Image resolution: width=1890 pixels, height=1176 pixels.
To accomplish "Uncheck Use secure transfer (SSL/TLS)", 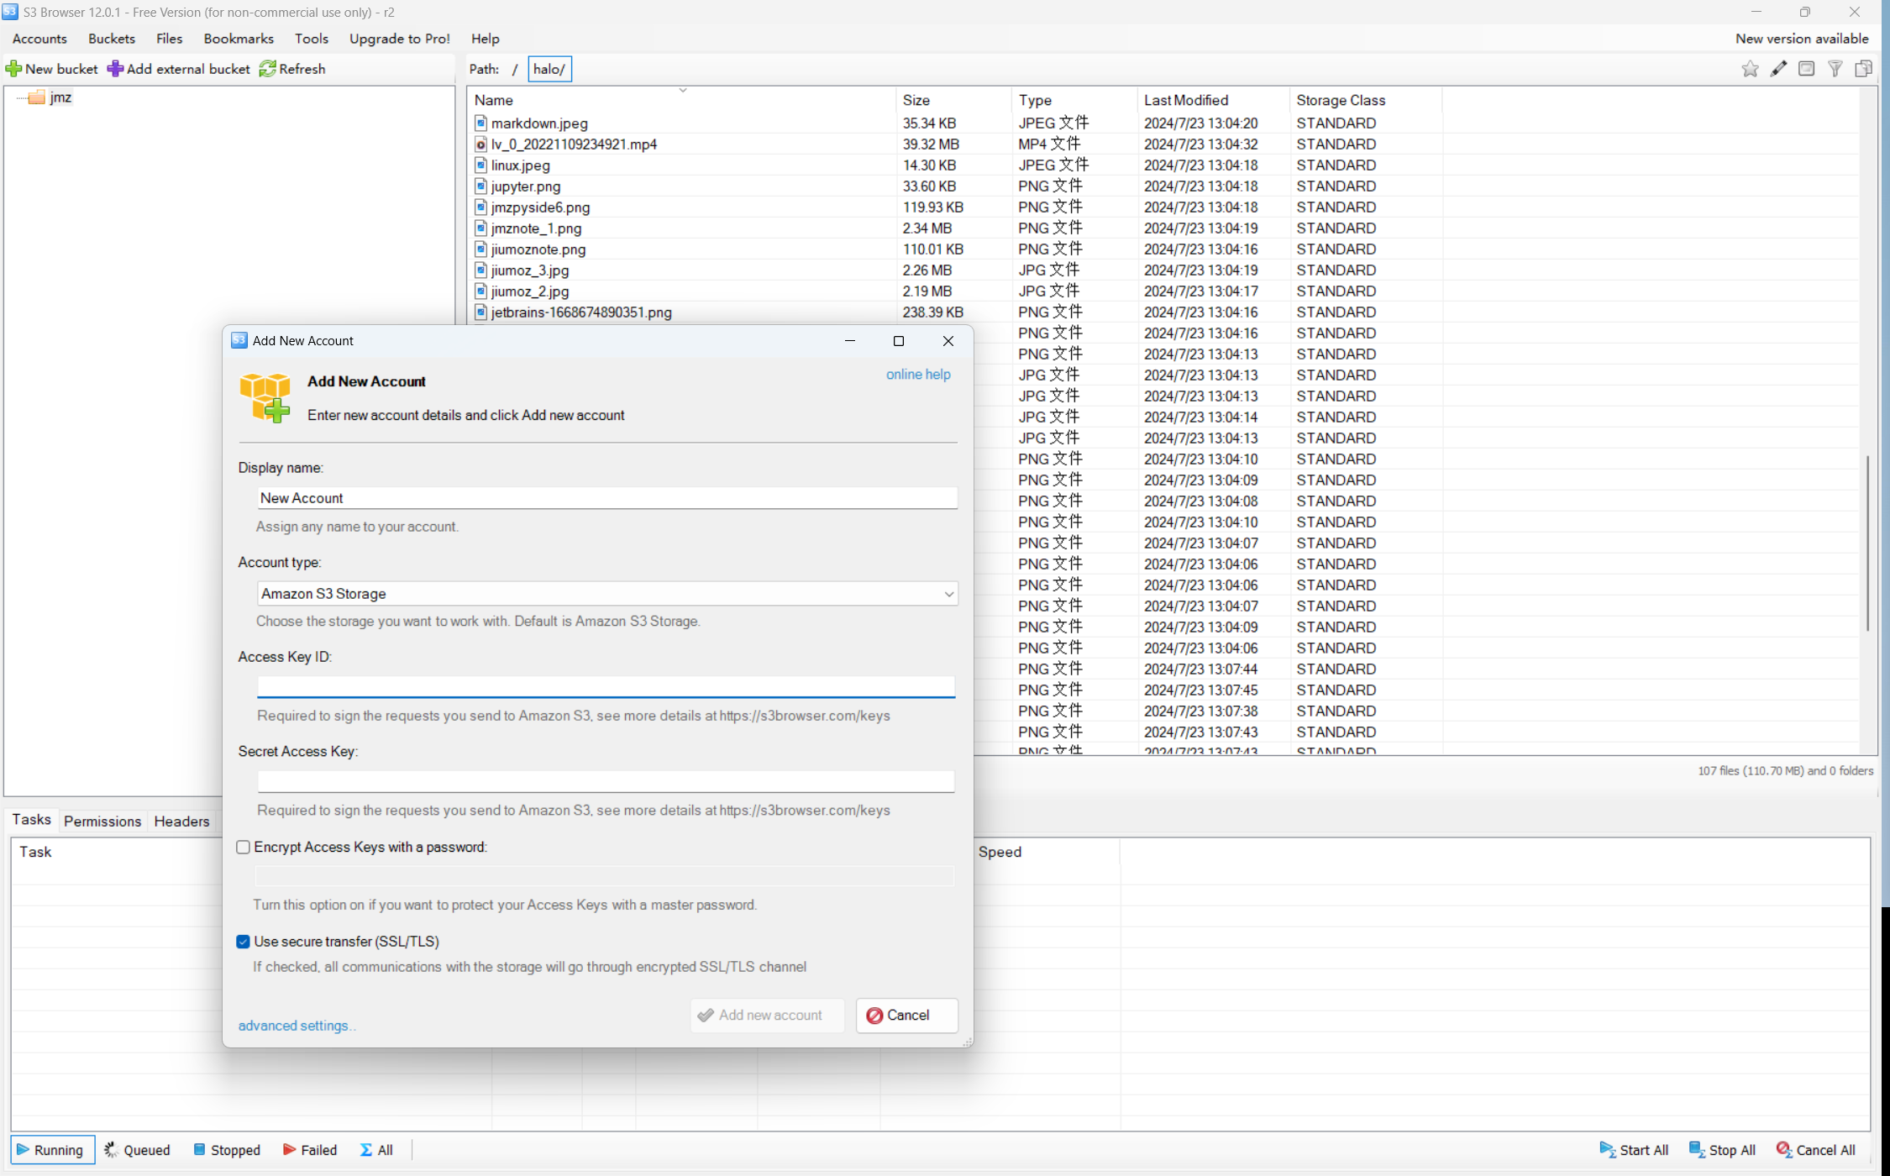I will (x=244, y=942).
